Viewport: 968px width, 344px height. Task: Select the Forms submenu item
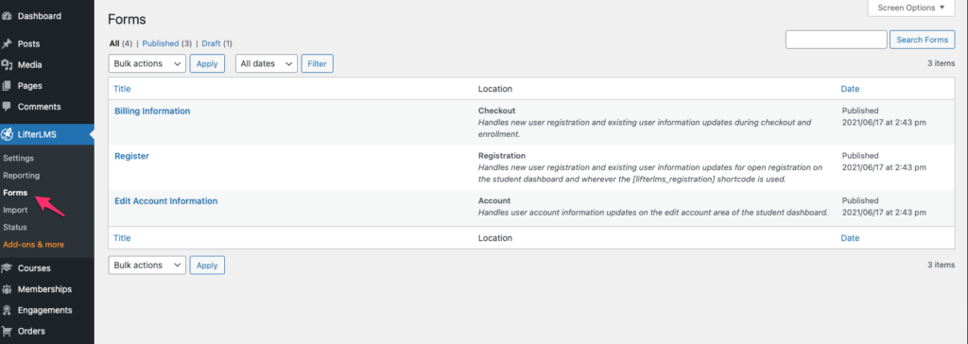pyautogui.click(x=15, y=193)
